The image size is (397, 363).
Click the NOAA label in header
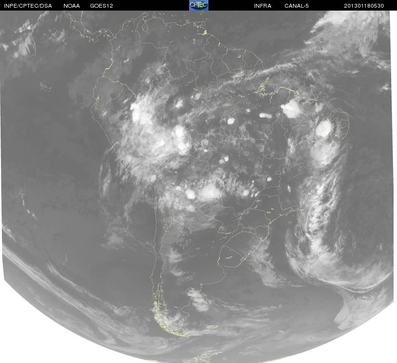(72, 6)
